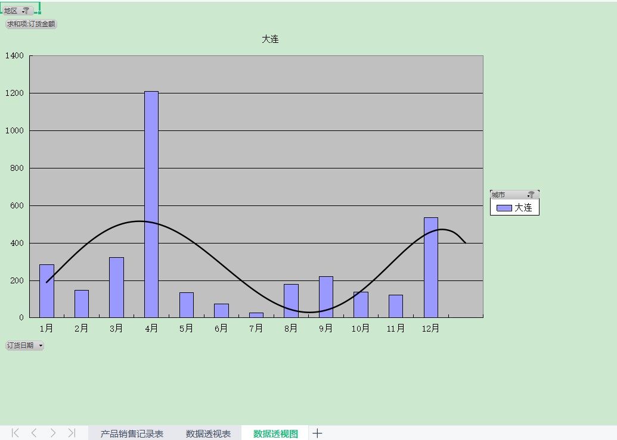The height and width of the screenshot is (440, 617).
Task: Click the previous sheet arrow
Action: point(34,433)
